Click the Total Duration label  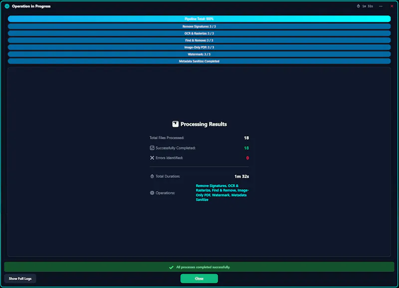tap(168, 176)
